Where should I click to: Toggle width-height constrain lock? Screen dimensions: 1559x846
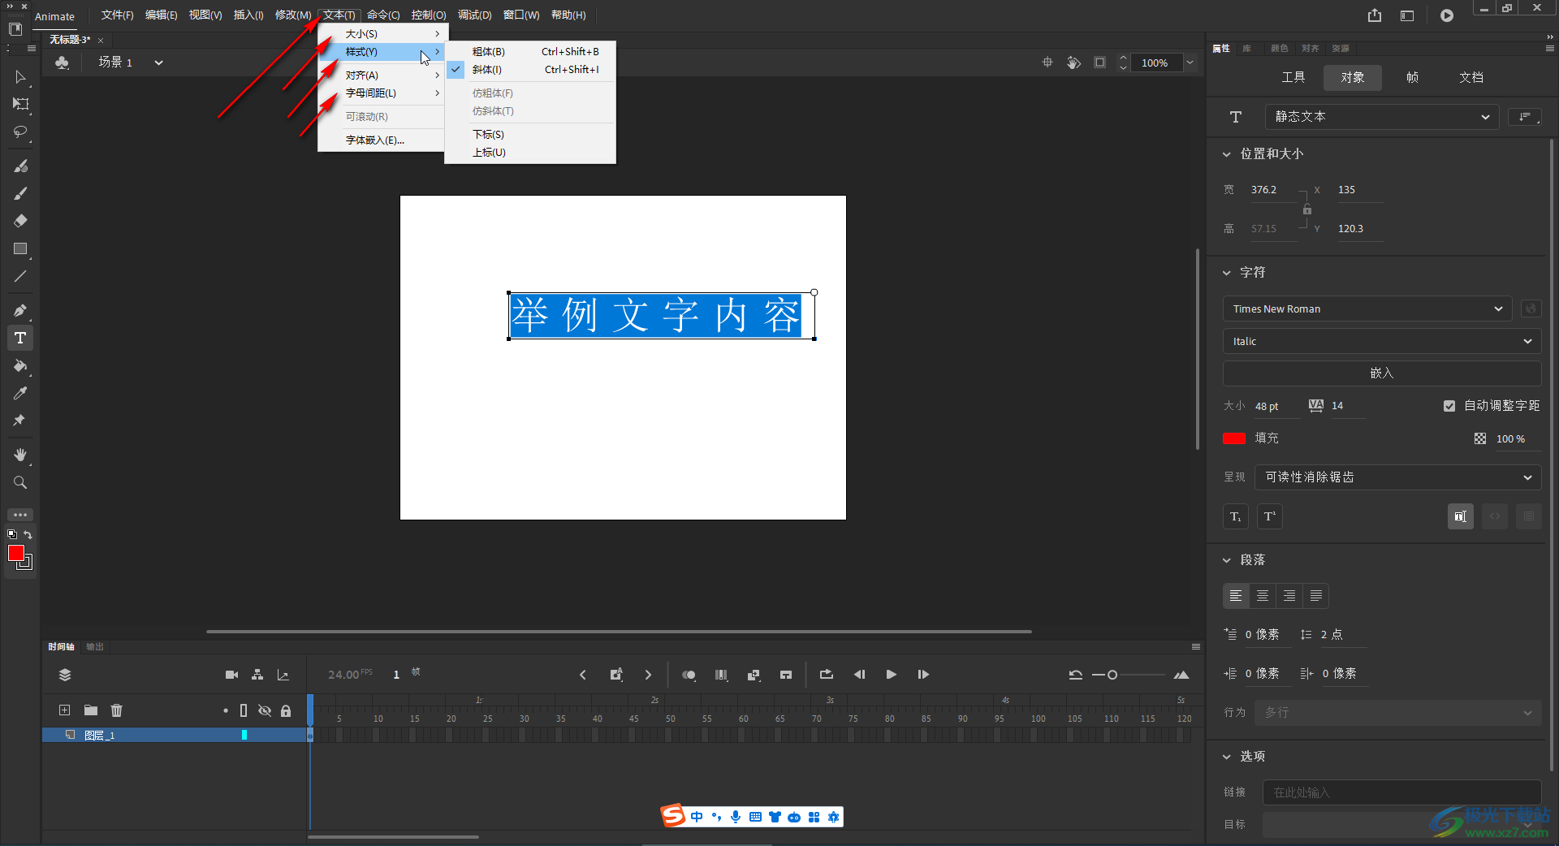pos(1307,209)
